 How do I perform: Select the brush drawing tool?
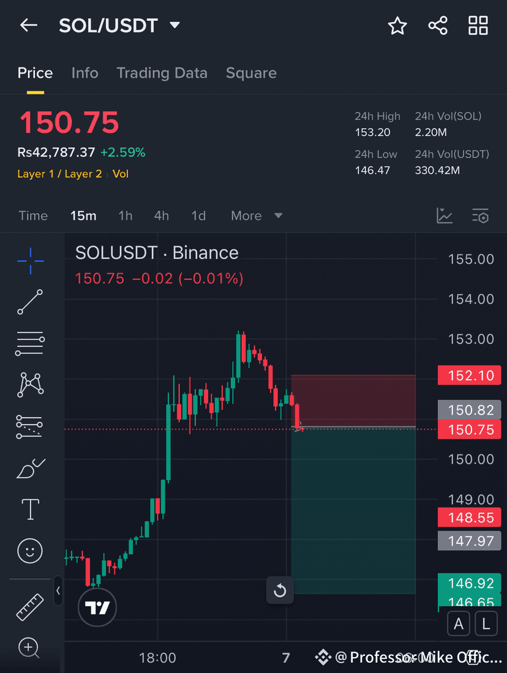tap(31, 468)
